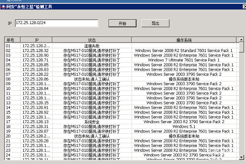The width and height of the screenshot is (246, 164).
Task: Select IP 172.25.128.84 in row 10
Action: [36, 88]
